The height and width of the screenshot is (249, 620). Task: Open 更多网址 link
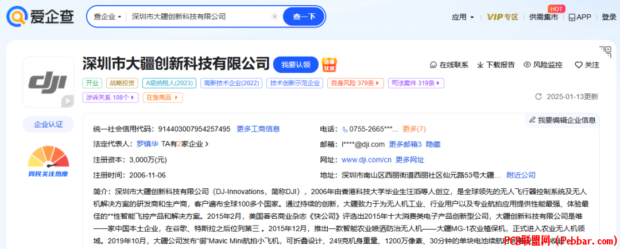(x=410, y=160)
